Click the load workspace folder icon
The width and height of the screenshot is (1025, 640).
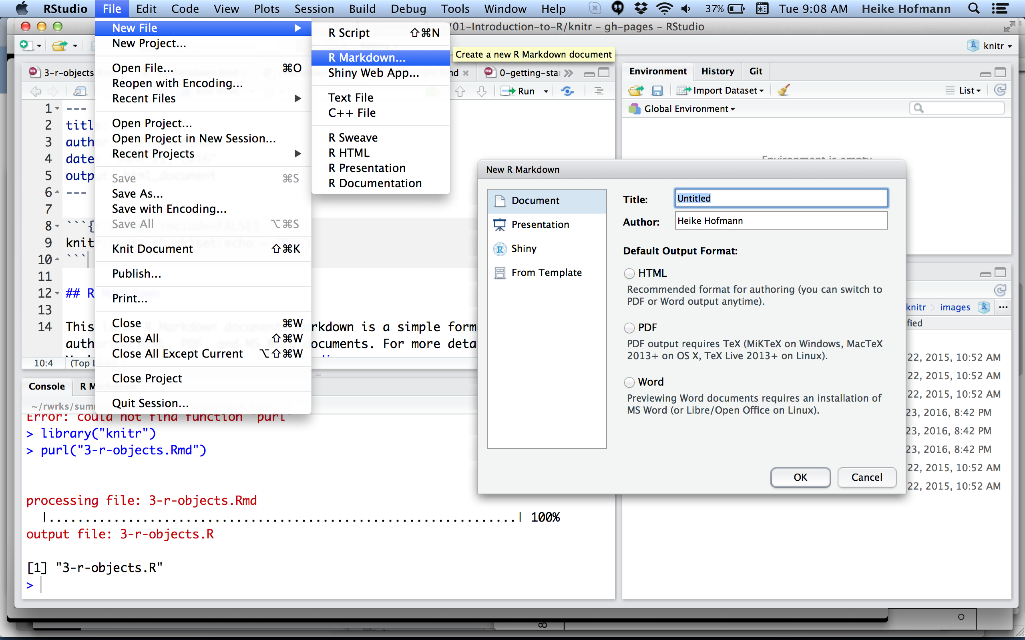(x=635, y=90)
